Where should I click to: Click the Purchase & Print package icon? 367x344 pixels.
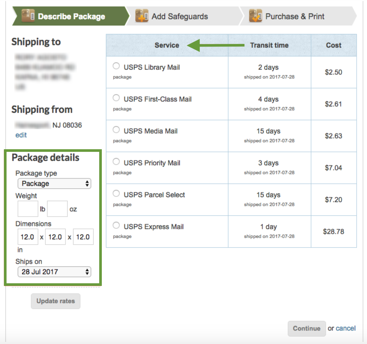(255, 16)
